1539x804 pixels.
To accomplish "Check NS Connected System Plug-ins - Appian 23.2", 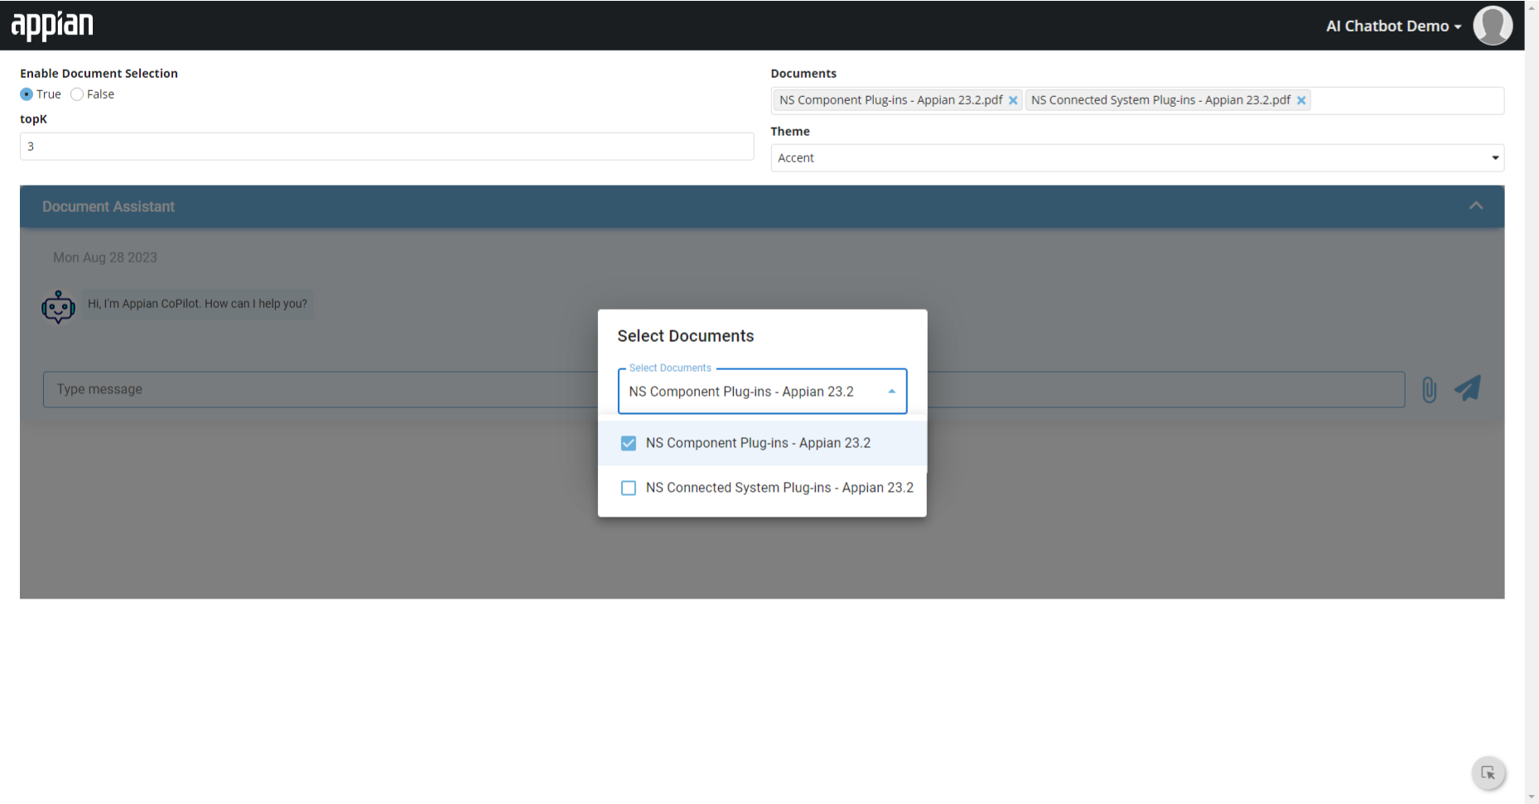I will pos(629,488).
